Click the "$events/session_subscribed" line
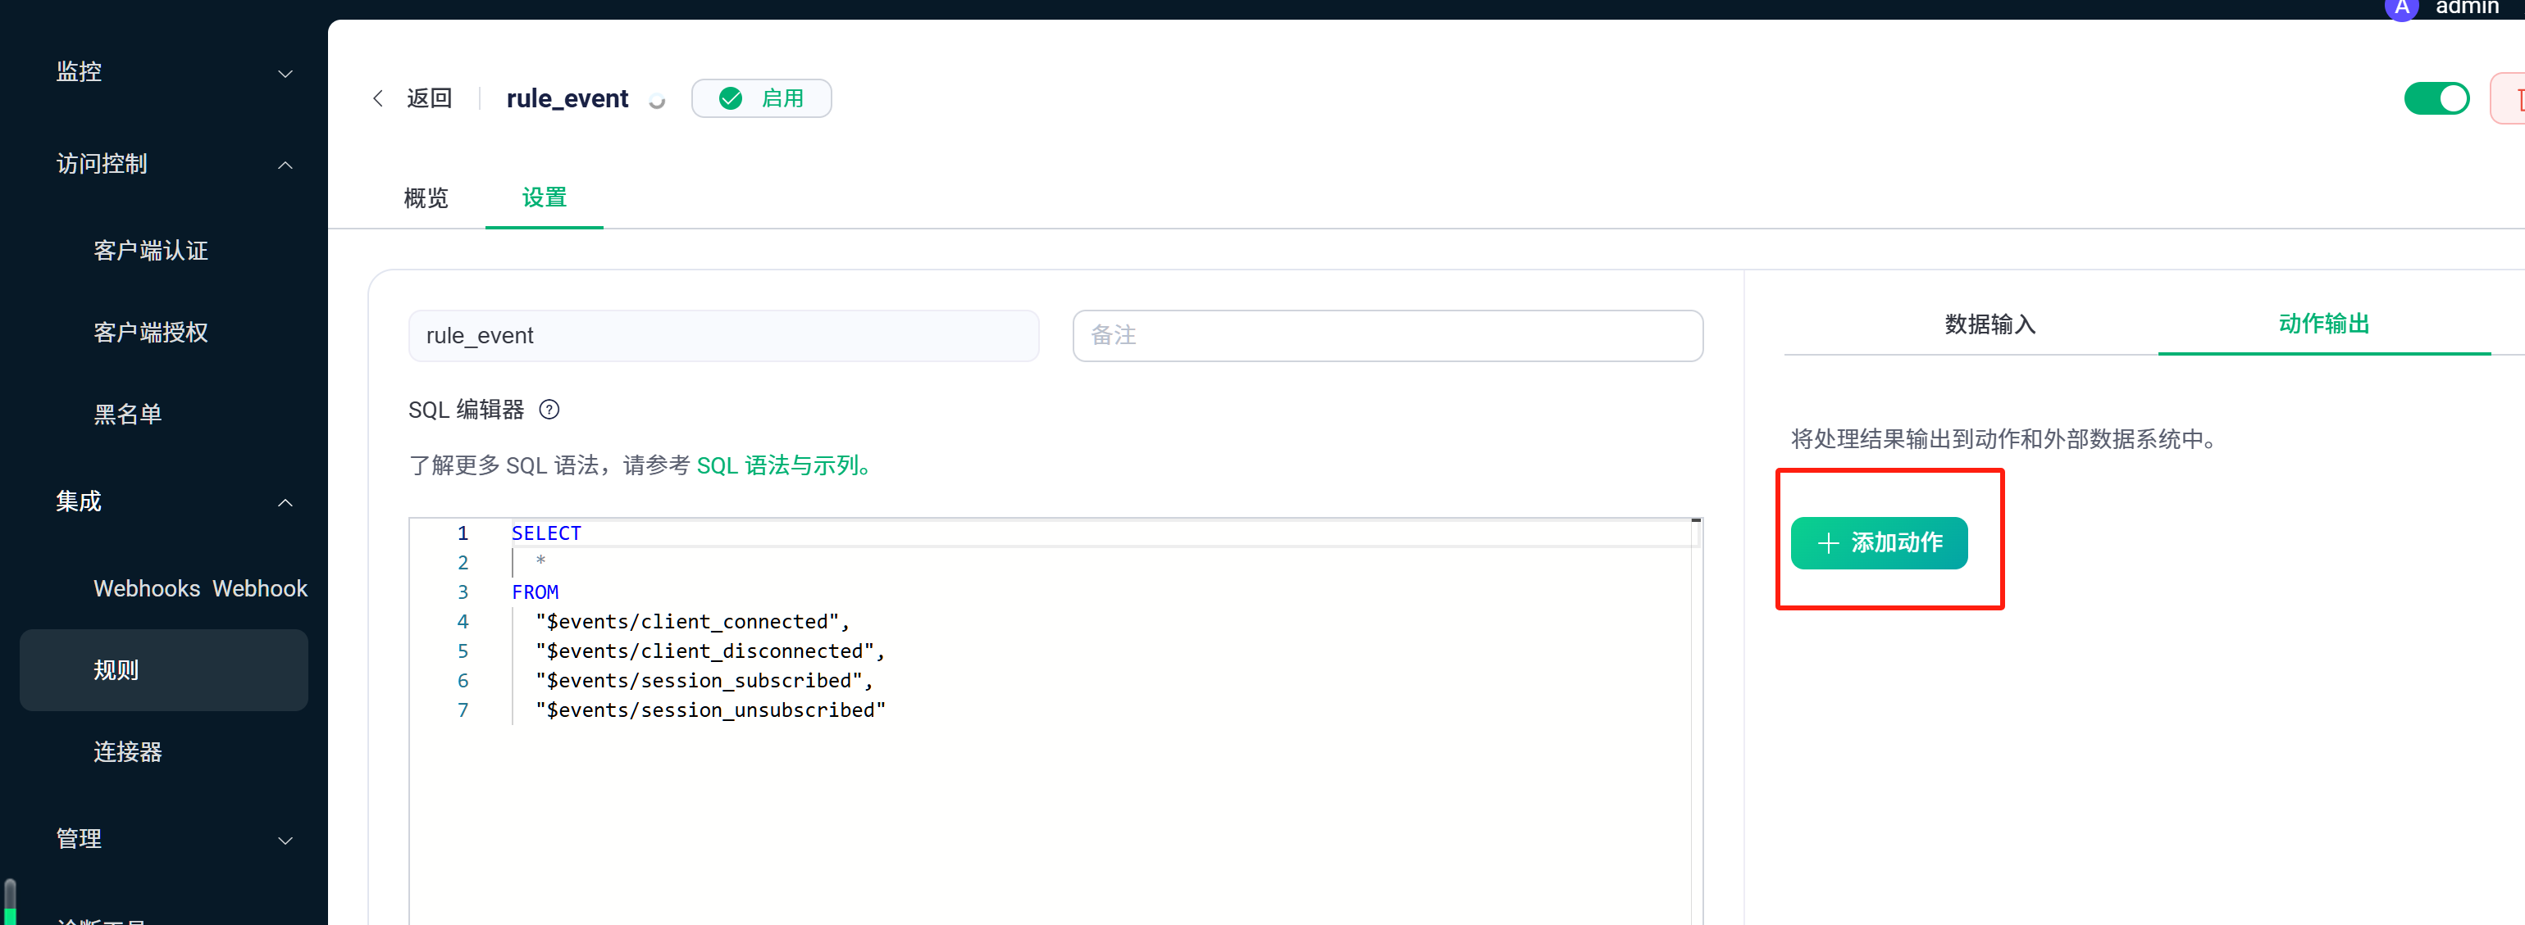 tap(704, 680)
